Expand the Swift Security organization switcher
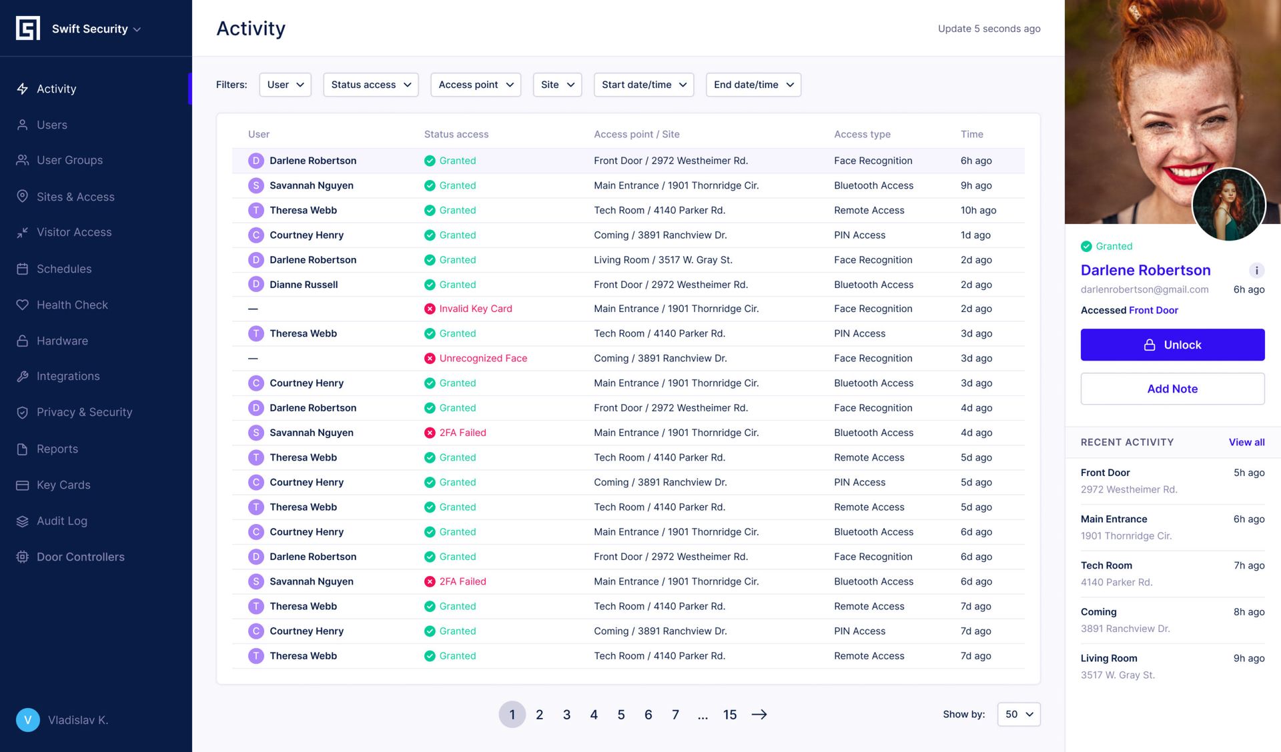 click(96, 29)
